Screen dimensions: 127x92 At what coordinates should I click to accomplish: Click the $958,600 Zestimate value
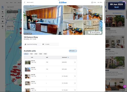pos(64,62)
